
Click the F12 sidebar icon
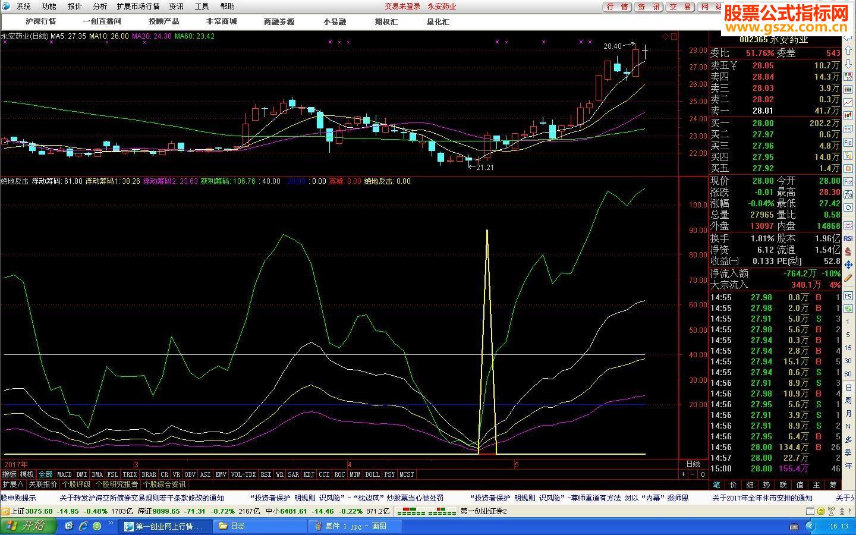click(848, 181)
